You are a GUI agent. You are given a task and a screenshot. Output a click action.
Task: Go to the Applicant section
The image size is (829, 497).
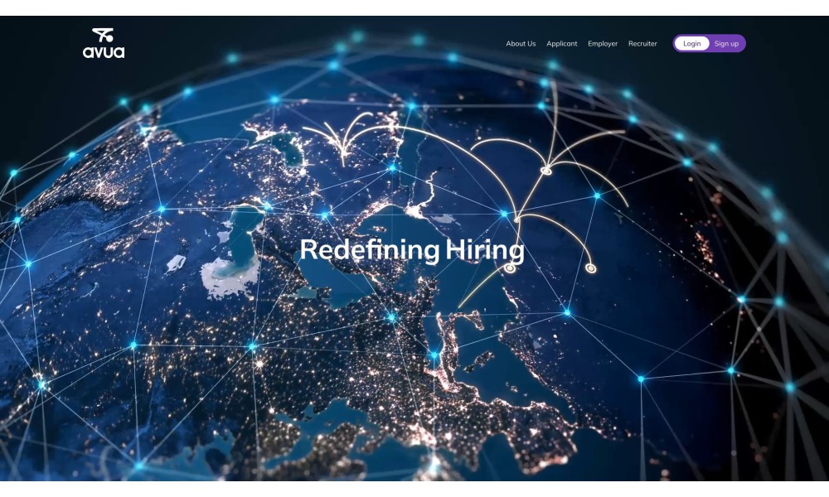pos(561,44)
